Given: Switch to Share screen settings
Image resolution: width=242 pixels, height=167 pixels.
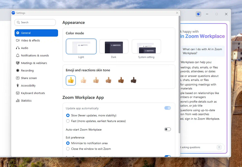Looking at the screenshot, I should [36, 78].
